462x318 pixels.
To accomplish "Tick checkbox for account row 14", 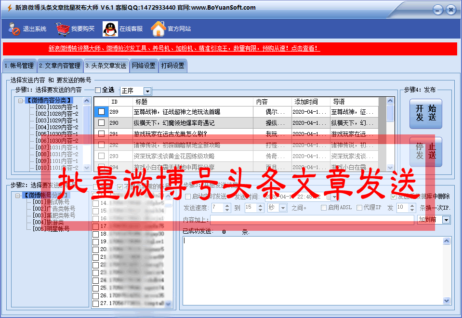I will 95,203.
